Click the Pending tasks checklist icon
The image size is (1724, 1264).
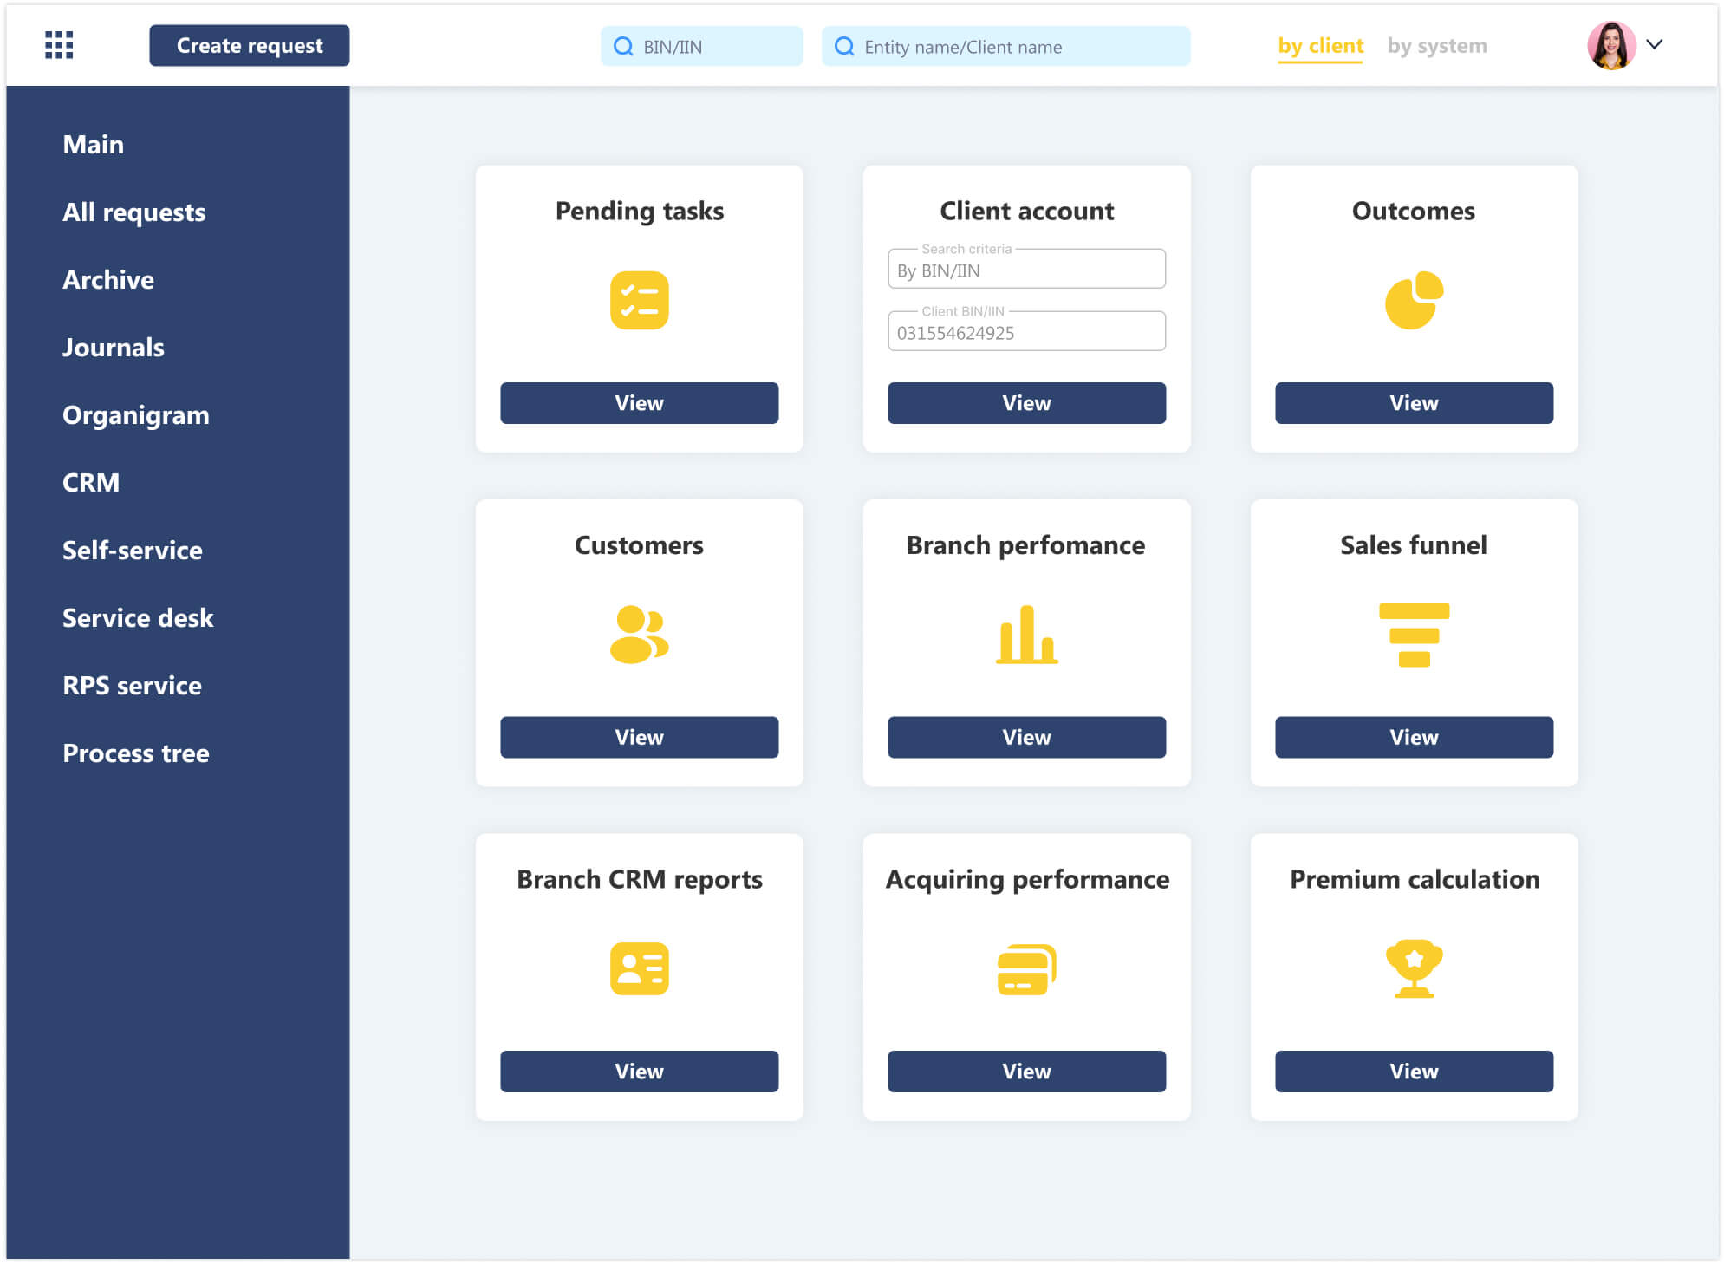[639, 301]
